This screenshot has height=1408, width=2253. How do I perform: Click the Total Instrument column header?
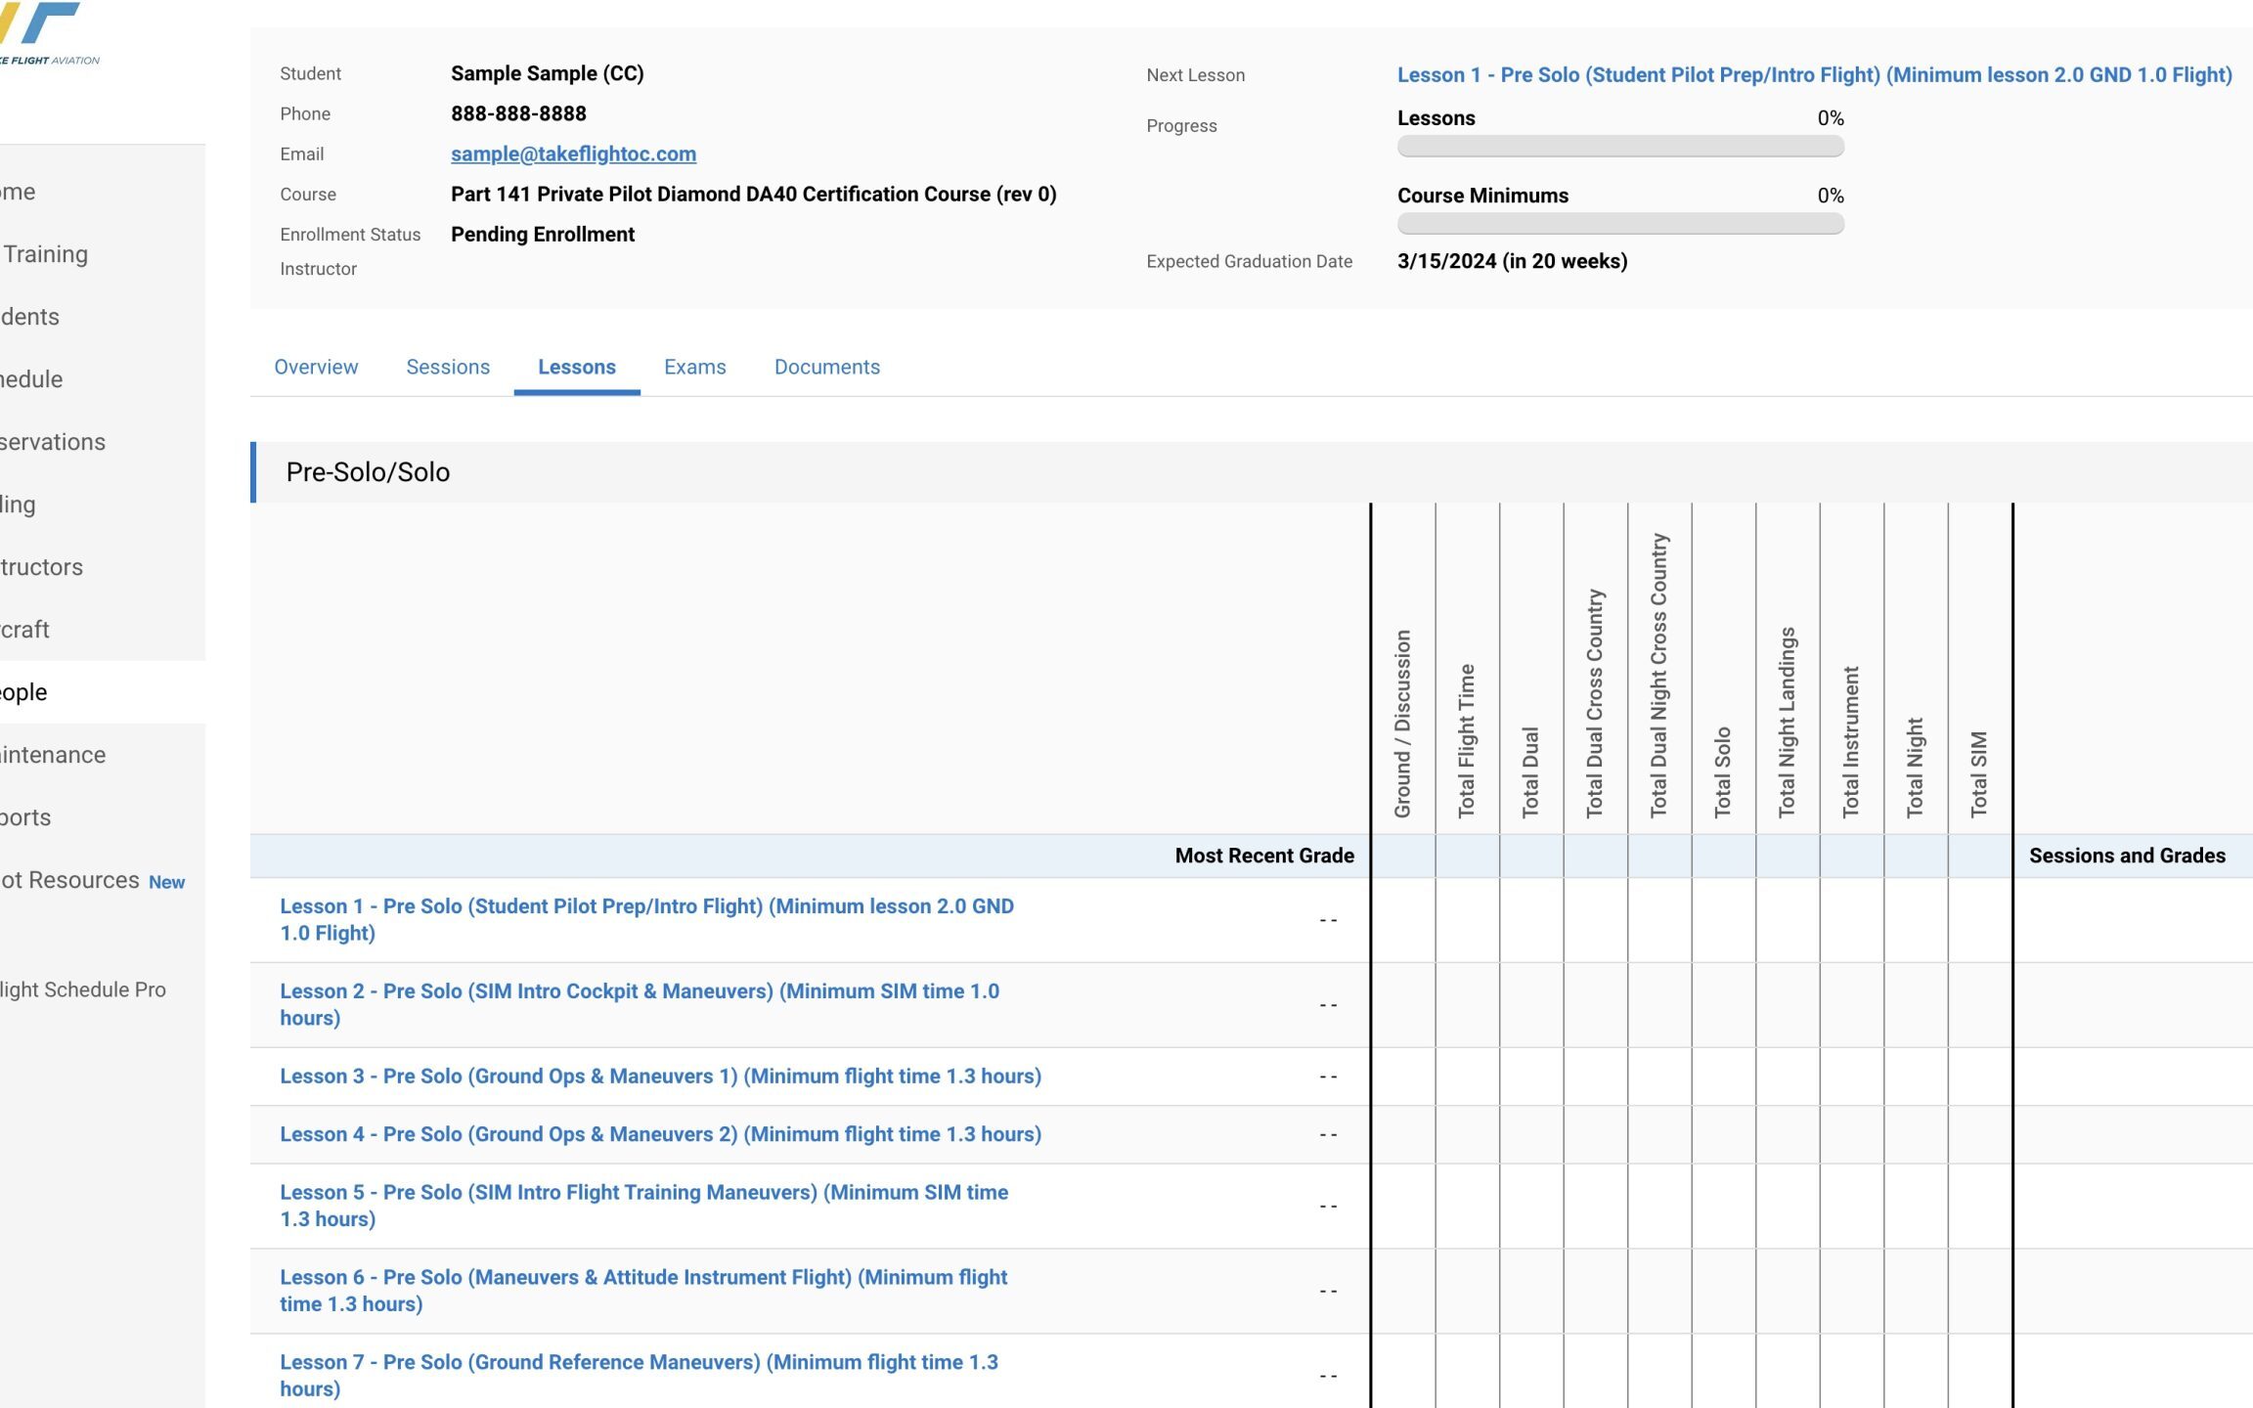(x=1850, y=742)
